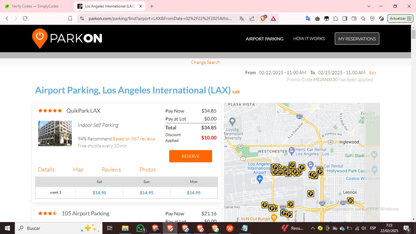Expand the tab search dropdown arrow
The height and width of the screenshot is (234, 416).
point(369,6)
